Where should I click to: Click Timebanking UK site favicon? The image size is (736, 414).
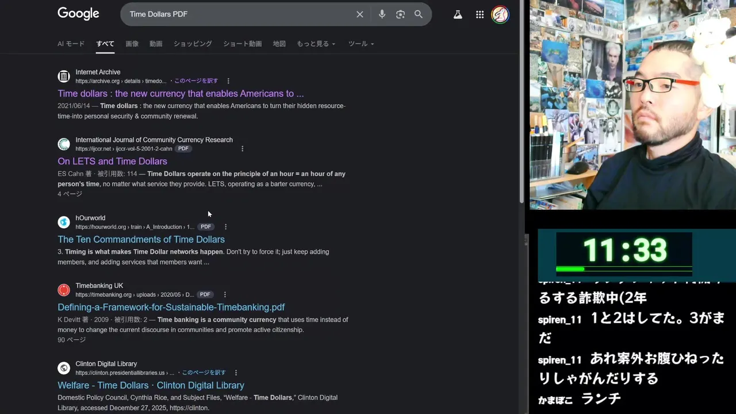[64, 290]
